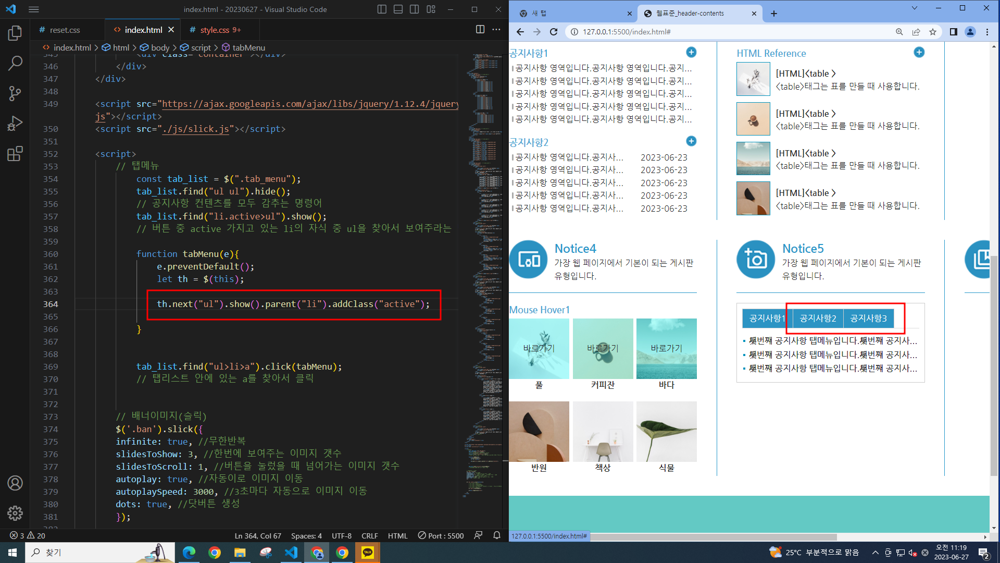Open the Run and Debug view
The image size is (1000, 563).
[x=15, y=124]
